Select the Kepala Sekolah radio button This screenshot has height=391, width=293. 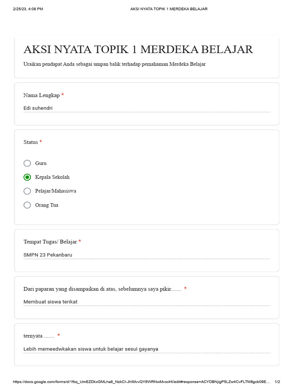[x=27, y=177]
